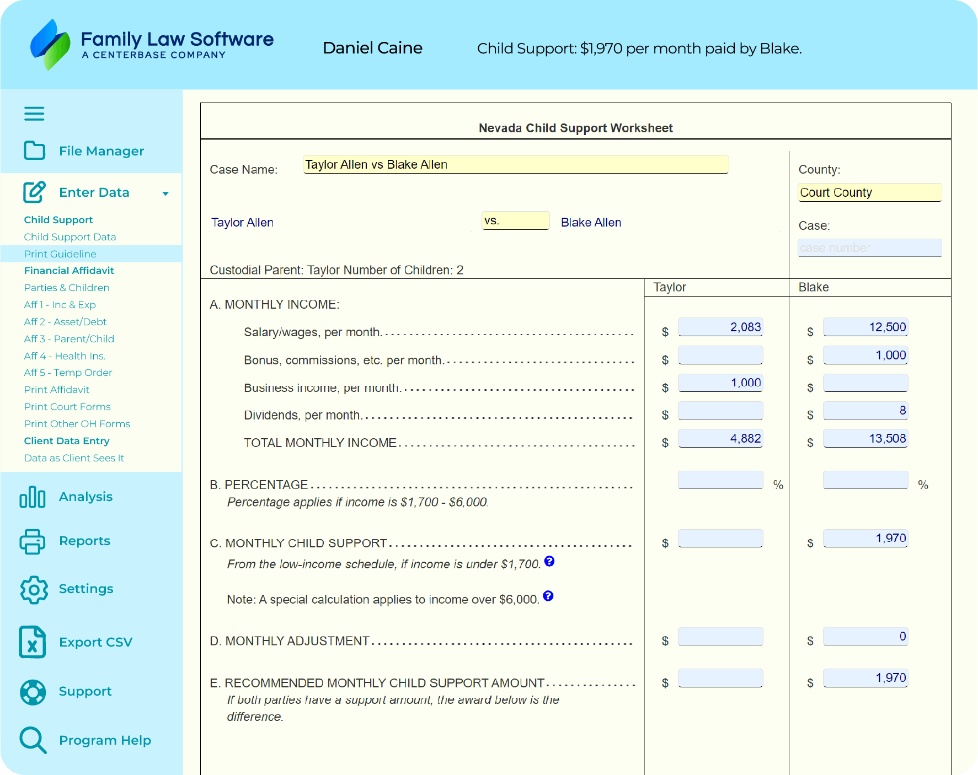Image resolution: width=978 pixels, height=775 pixels.
Task: Edit Taylor's salary/wages field
Action: click(x=720, y=327)
